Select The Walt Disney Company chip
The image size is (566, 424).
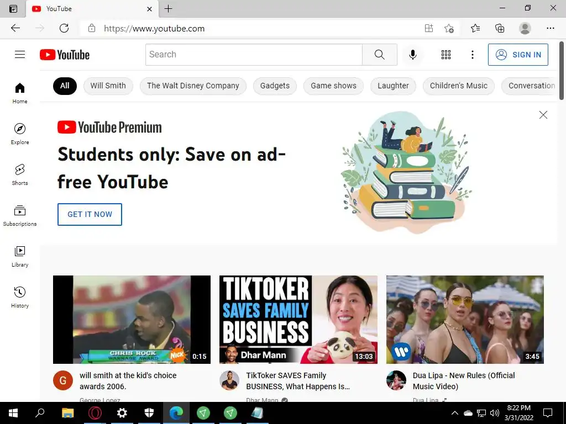click(193, 86)
